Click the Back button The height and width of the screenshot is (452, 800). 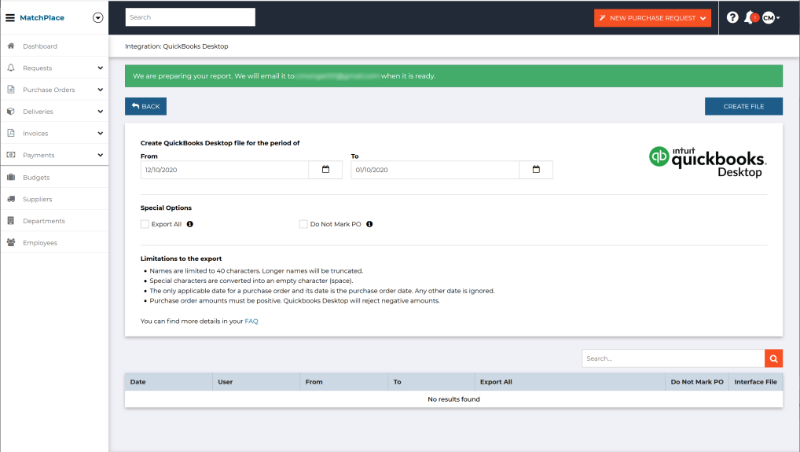[x=146, y=106]
